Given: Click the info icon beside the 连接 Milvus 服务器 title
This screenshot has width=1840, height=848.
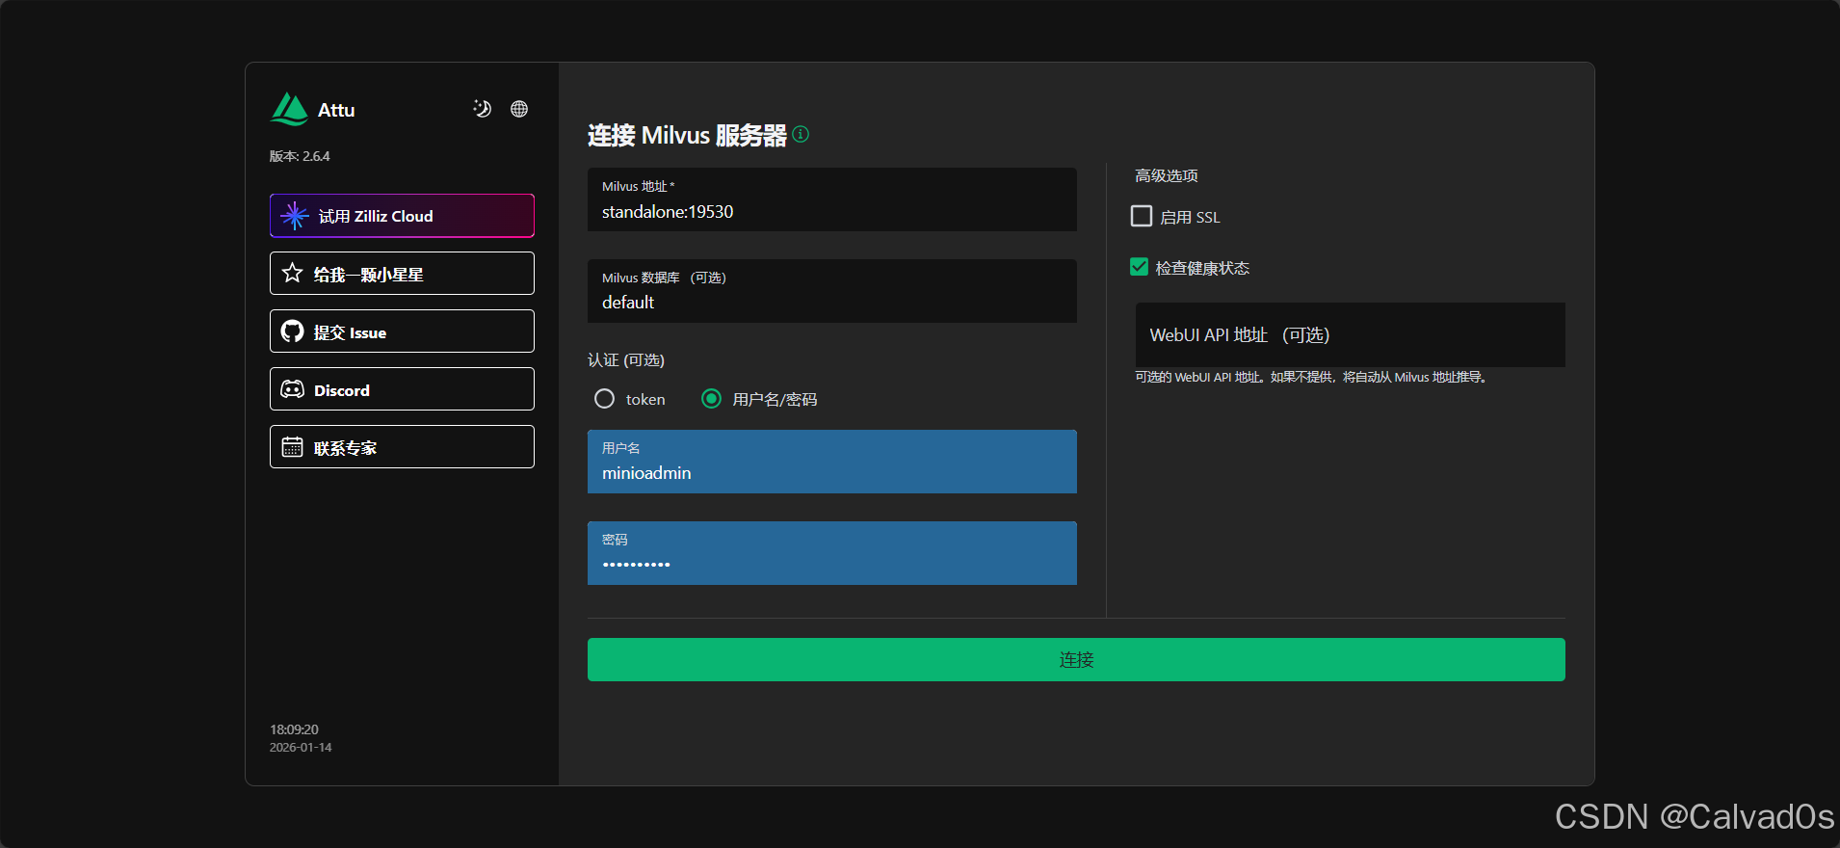Looking at the screenshot, I should pos(801,134).
